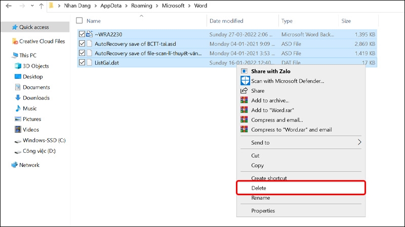Click the 3D Objects cube icon
The width and height of the screenshot is (405, 227).
coord(18,66)
